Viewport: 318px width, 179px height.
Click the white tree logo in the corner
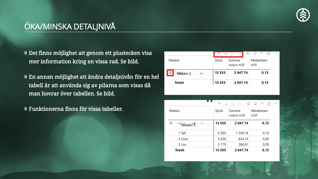tap(303, 14)
